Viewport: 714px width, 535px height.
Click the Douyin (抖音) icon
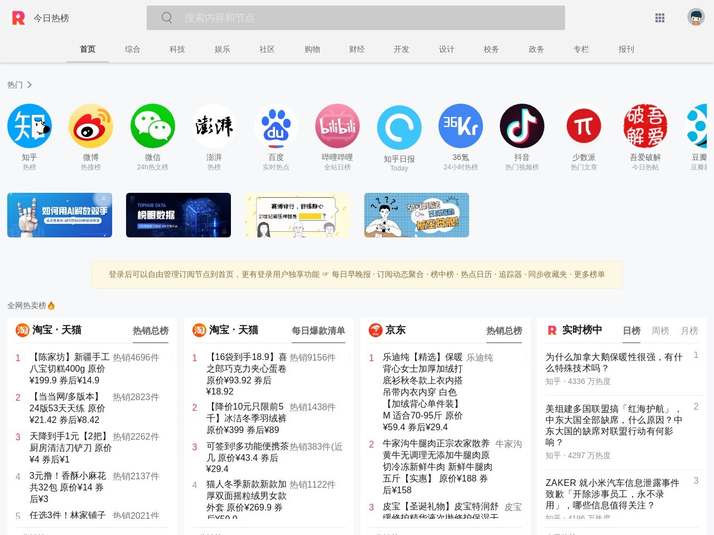point(522,126)
